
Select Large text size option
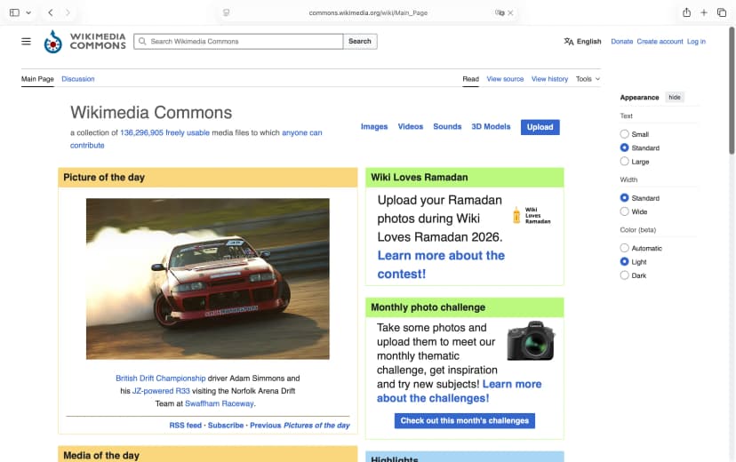[x=624, y=162]
